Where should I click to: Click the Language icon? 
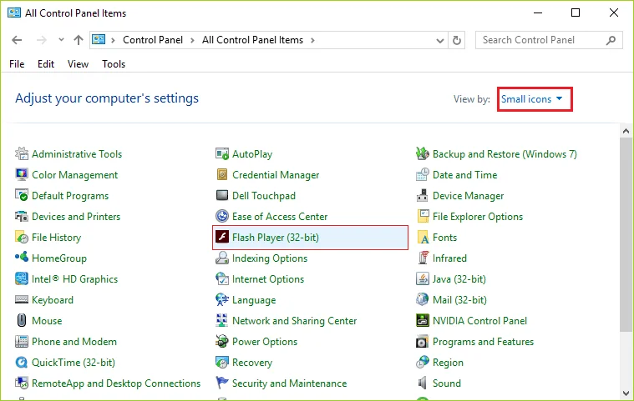pos(222,300)
